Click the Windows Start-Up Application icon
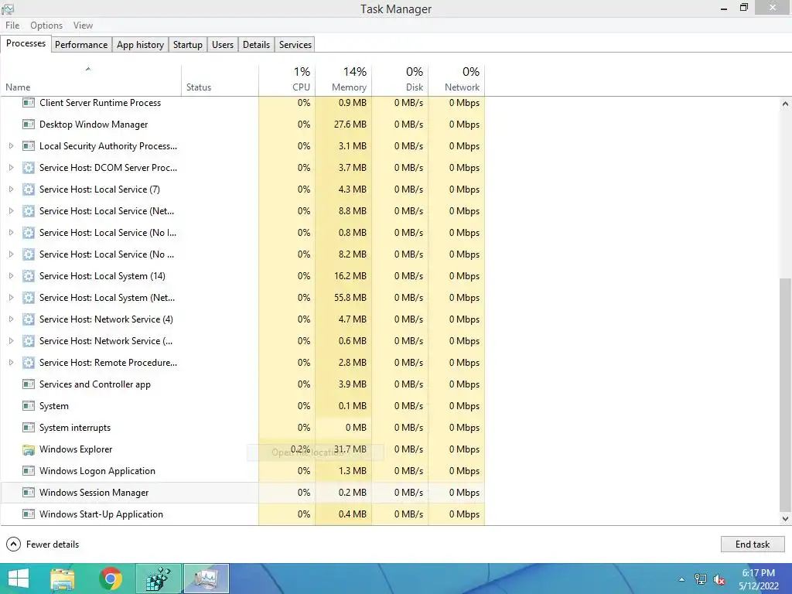 tap(29, 514)
